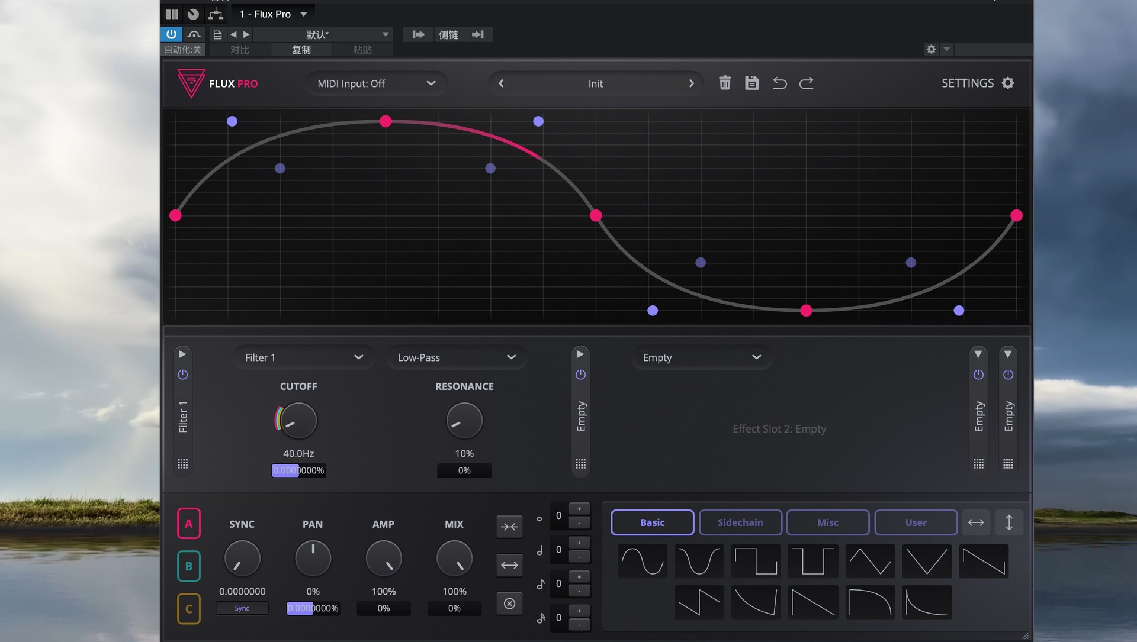Switch to the Sidechain shapes tab
This screenshot has height=642, width=1137.
click(x=740, y=522)
